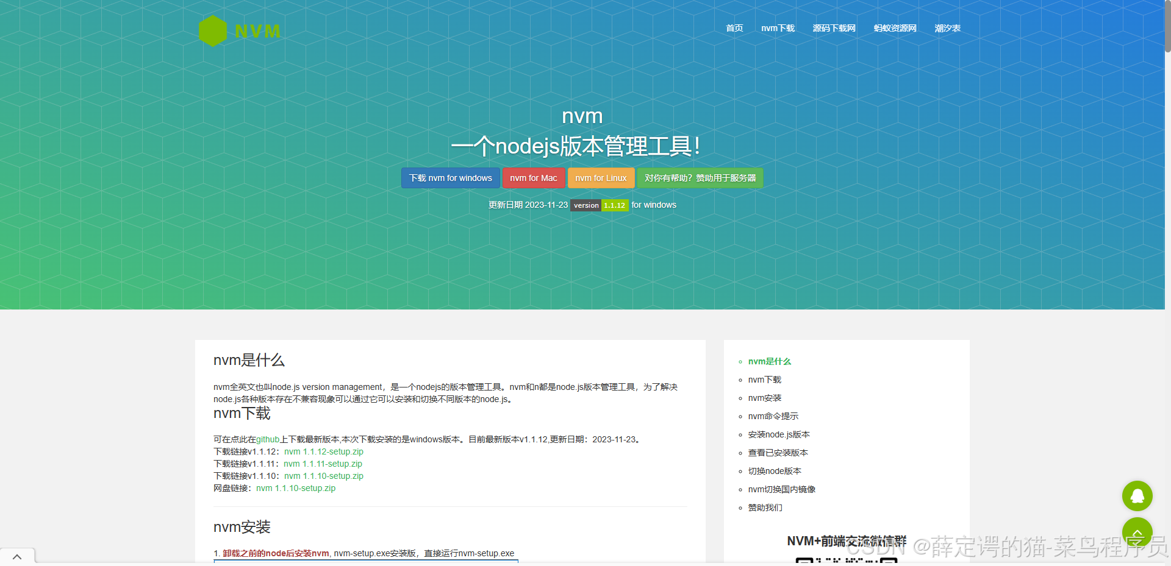Screen dimensions: 1171x566
Task: Click the green notification bell icon
Action: tap(1137, 496)
